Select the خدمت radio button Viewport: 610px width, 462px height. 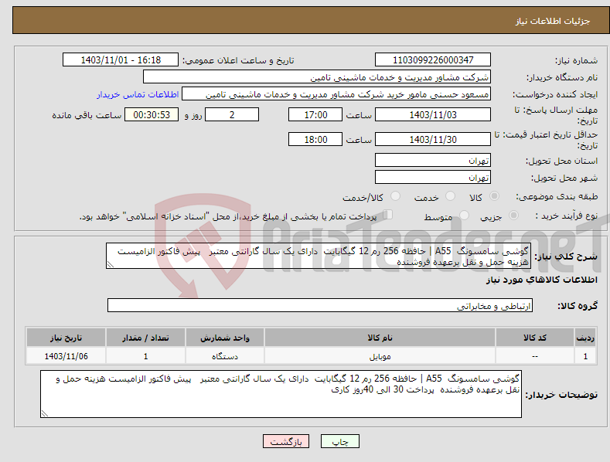tap(450, 196)
